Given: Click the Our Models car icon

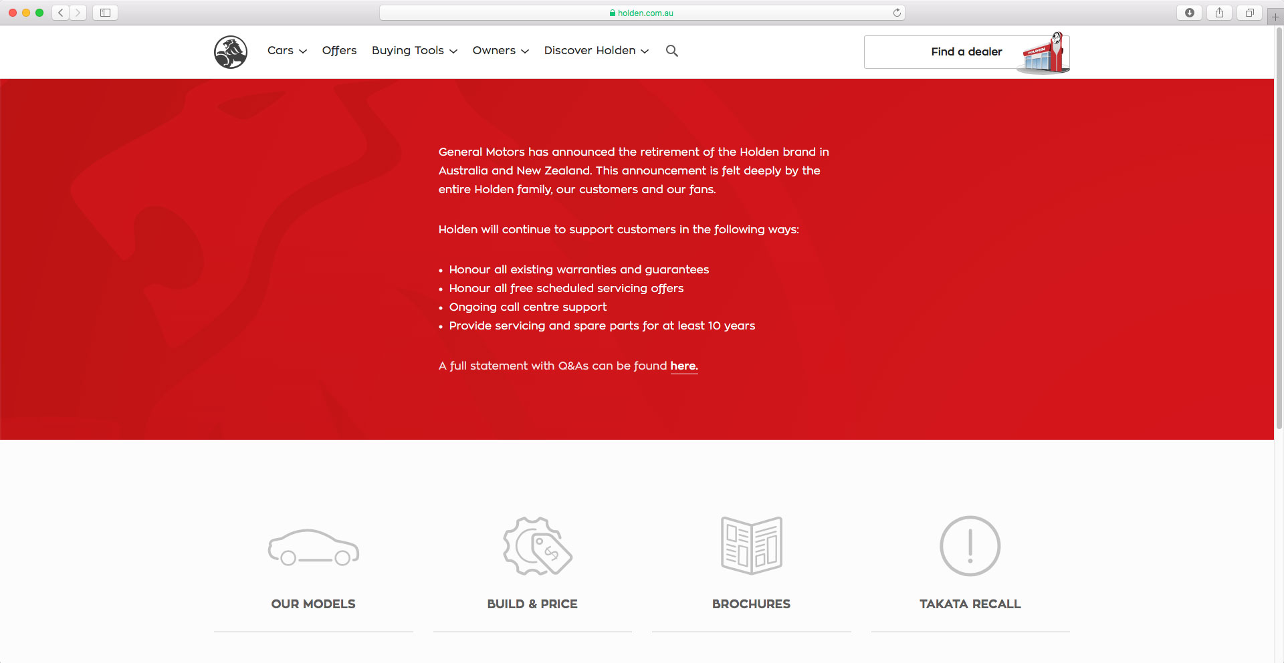Looking at the screenshot, I should [313, 547].
